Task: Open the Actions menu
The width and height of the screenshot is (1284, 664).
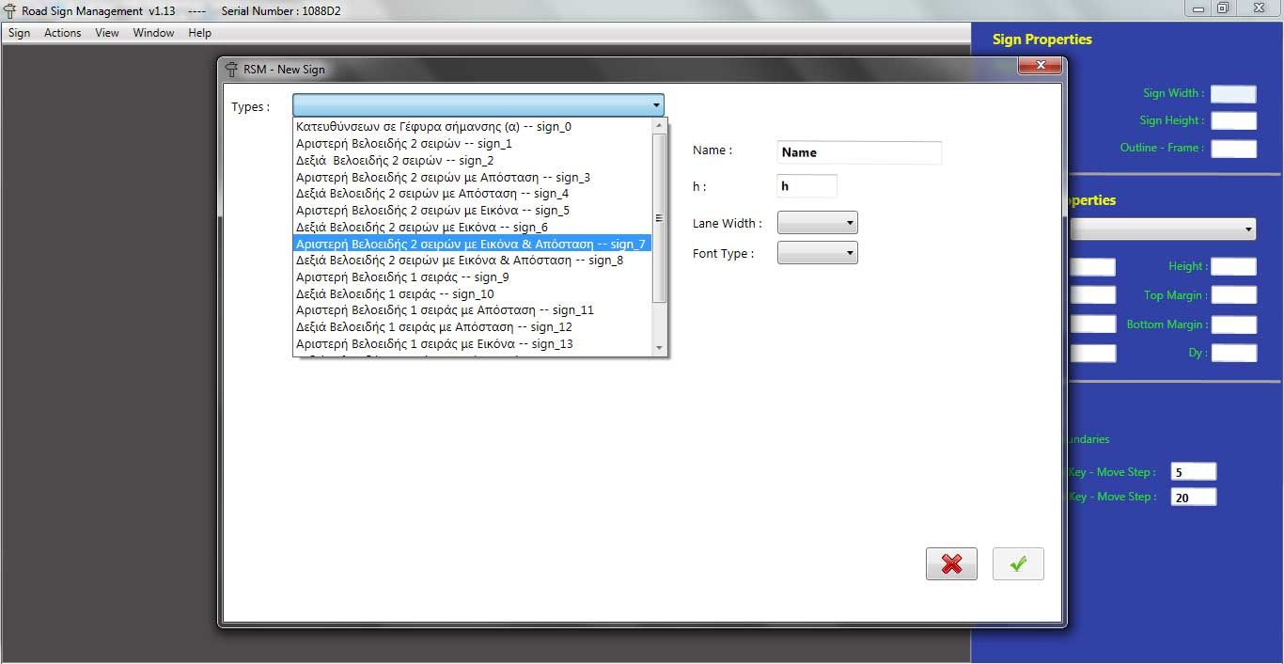Action: (63, 33)
